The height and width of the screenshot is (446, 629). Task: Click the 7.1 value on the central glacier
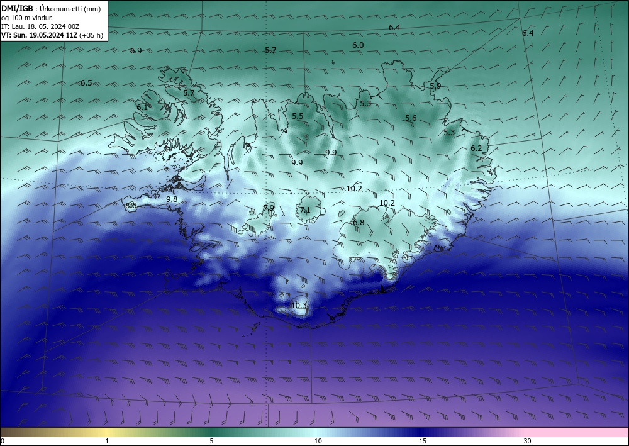coord(305,210)
